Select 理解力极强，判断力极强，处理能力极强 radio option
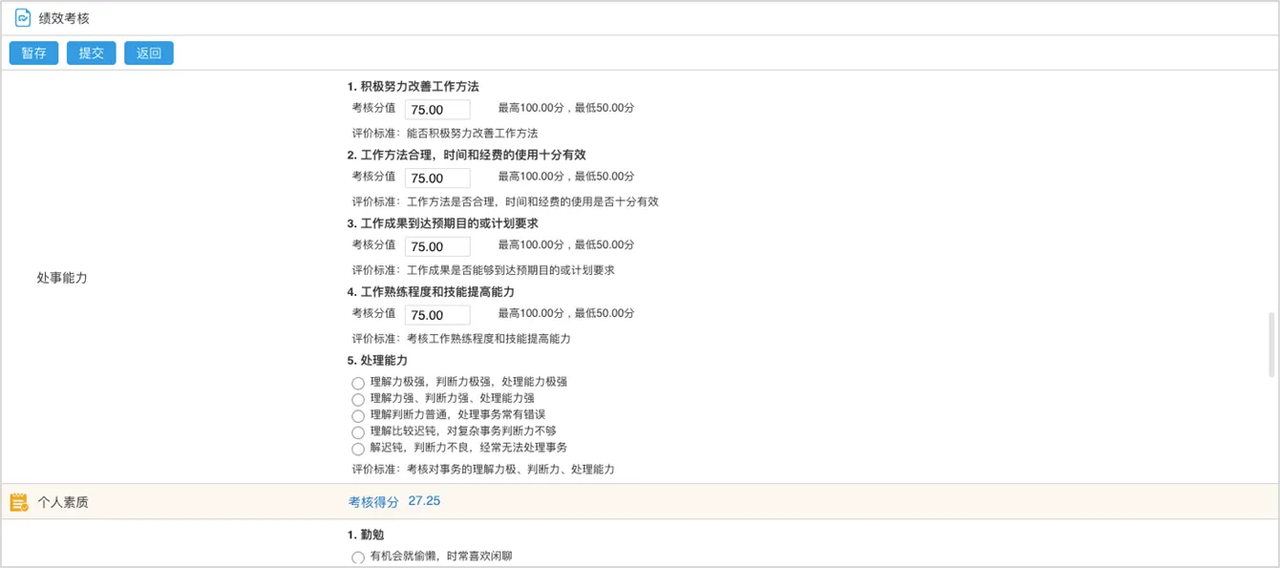The height and width of the screenshot is (568, 1280). click(358, 383)
